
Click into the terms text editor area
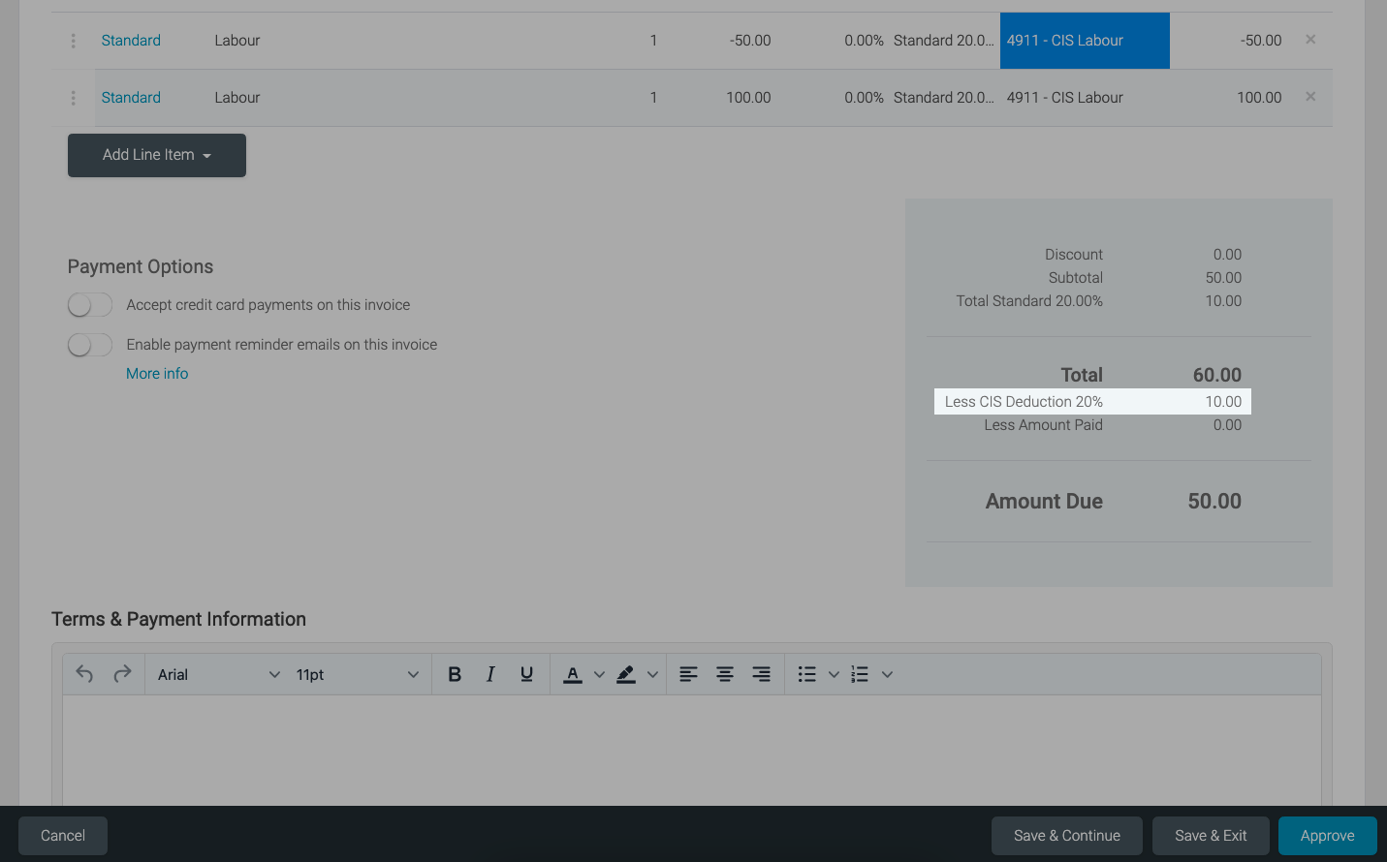pyautogui.click(x=692, y=751)
